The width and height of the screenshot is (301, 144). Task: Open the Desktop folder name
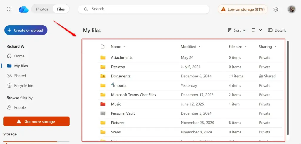pyautogui.click(x=118, y=67)
